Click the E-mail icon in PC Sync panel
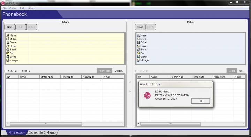The width and height of the screenshot is (251, 137). pyautogui.click(x=8, y=49)
